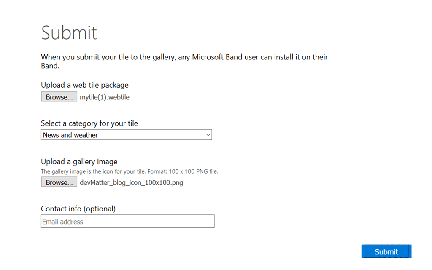
Task: Select the 'News and weather' text in dropdown
Action: [x=70, y=135]
